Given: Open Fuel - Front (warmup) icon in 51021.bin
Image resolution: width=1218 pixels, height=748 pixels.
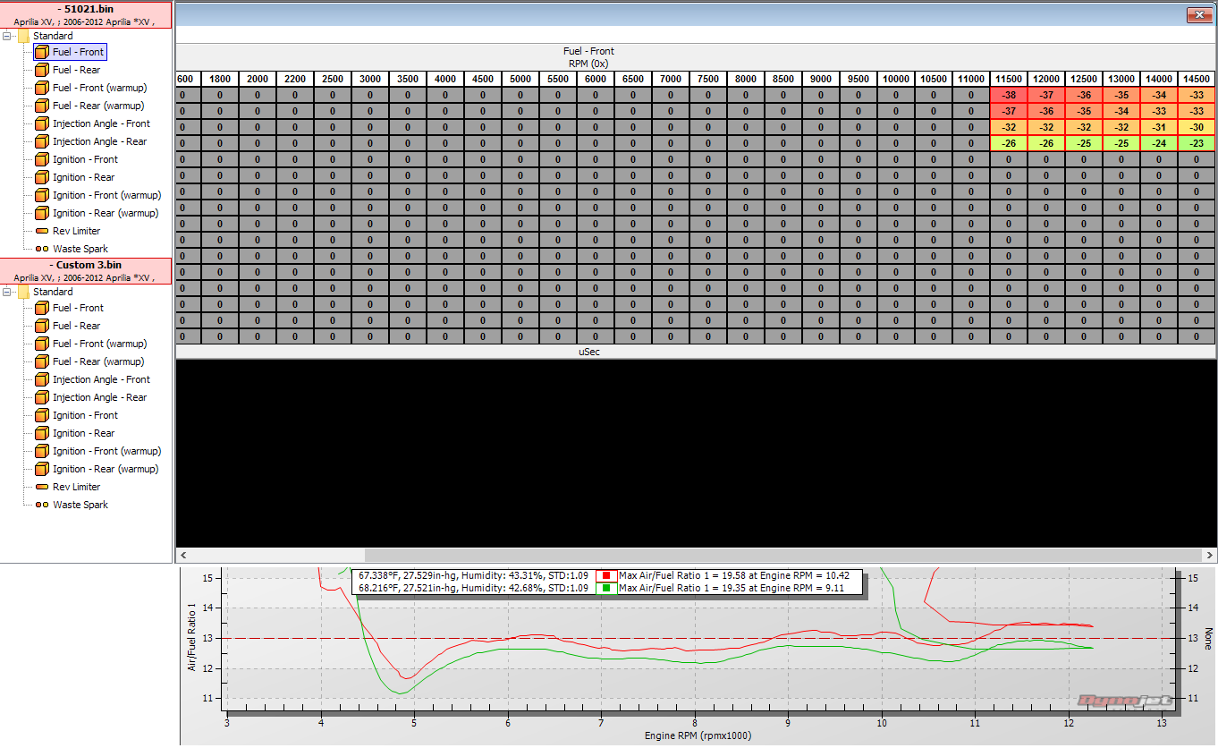Looking at the screenshot, I should pyautogui.click(x=41, y=88).
